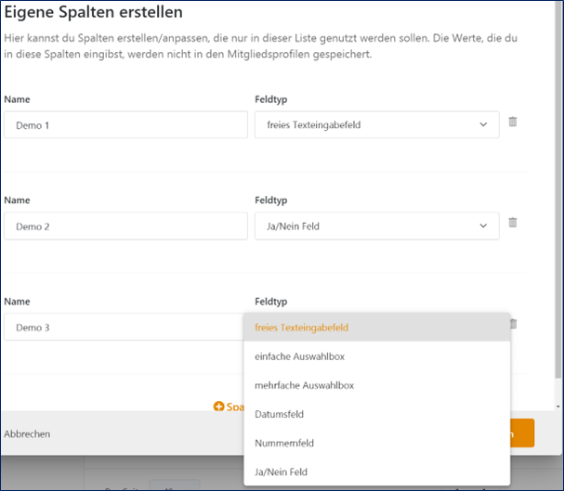
Task: Select 'Ja/Nein Feld' in the open list
Action: pos(376,472)
